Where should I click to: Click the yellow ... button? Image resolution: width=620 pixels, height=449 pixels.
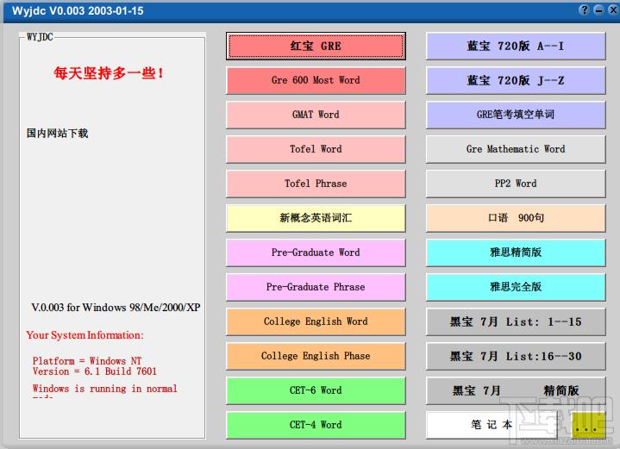pyautogui.click(x=588, y=426)
